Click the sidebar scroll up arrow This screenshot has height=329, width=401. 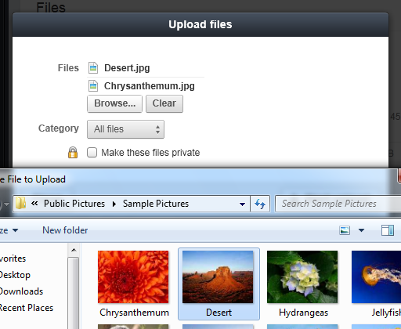pyautogui.click(x=74, y=250)
